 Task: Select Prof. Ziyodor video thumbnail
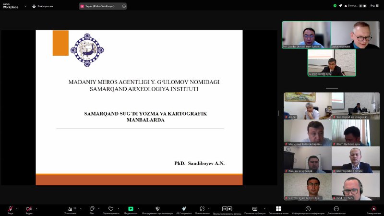(306, 35)
